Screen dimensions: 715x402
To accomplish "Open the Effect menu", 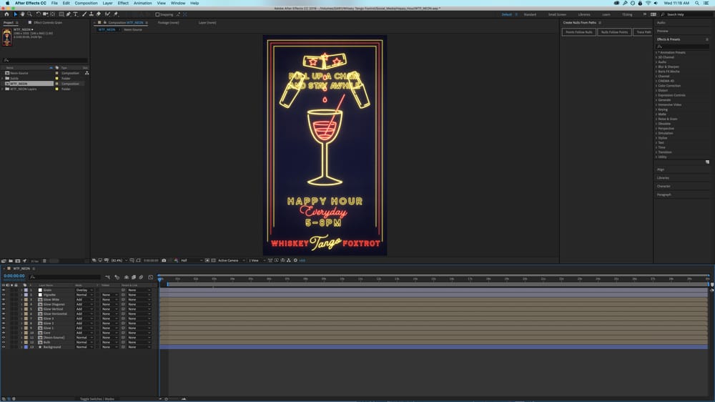I will [x=123, y=3].
